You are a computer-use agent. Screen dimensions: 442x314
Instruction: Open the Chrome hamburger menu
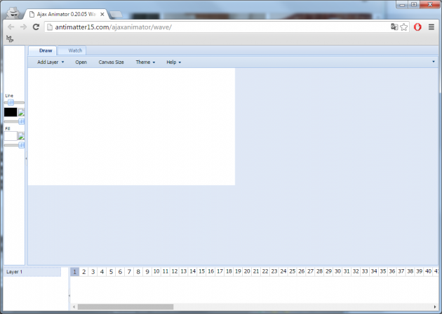point(432,27)
